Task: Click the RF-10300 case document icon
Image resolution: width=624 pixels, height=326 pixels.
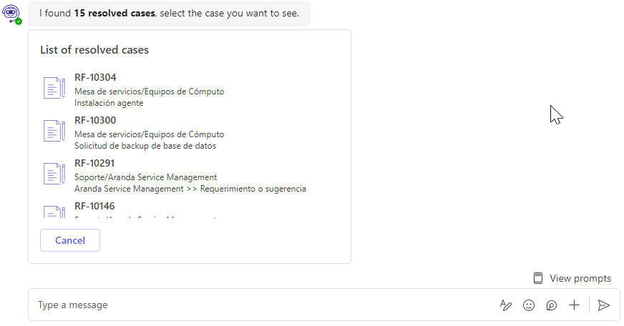Action: [54, 131]
